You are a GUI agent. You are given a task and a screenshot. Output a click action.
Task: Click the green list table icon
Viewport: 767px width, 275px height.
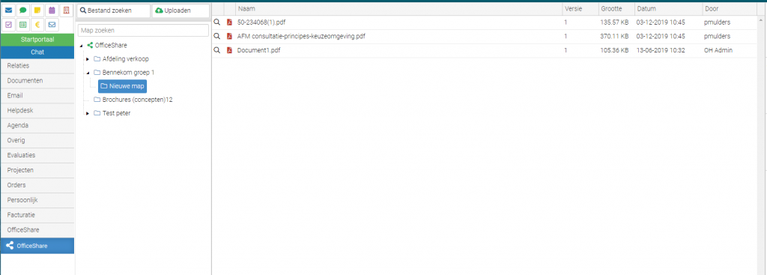point(22,25)
